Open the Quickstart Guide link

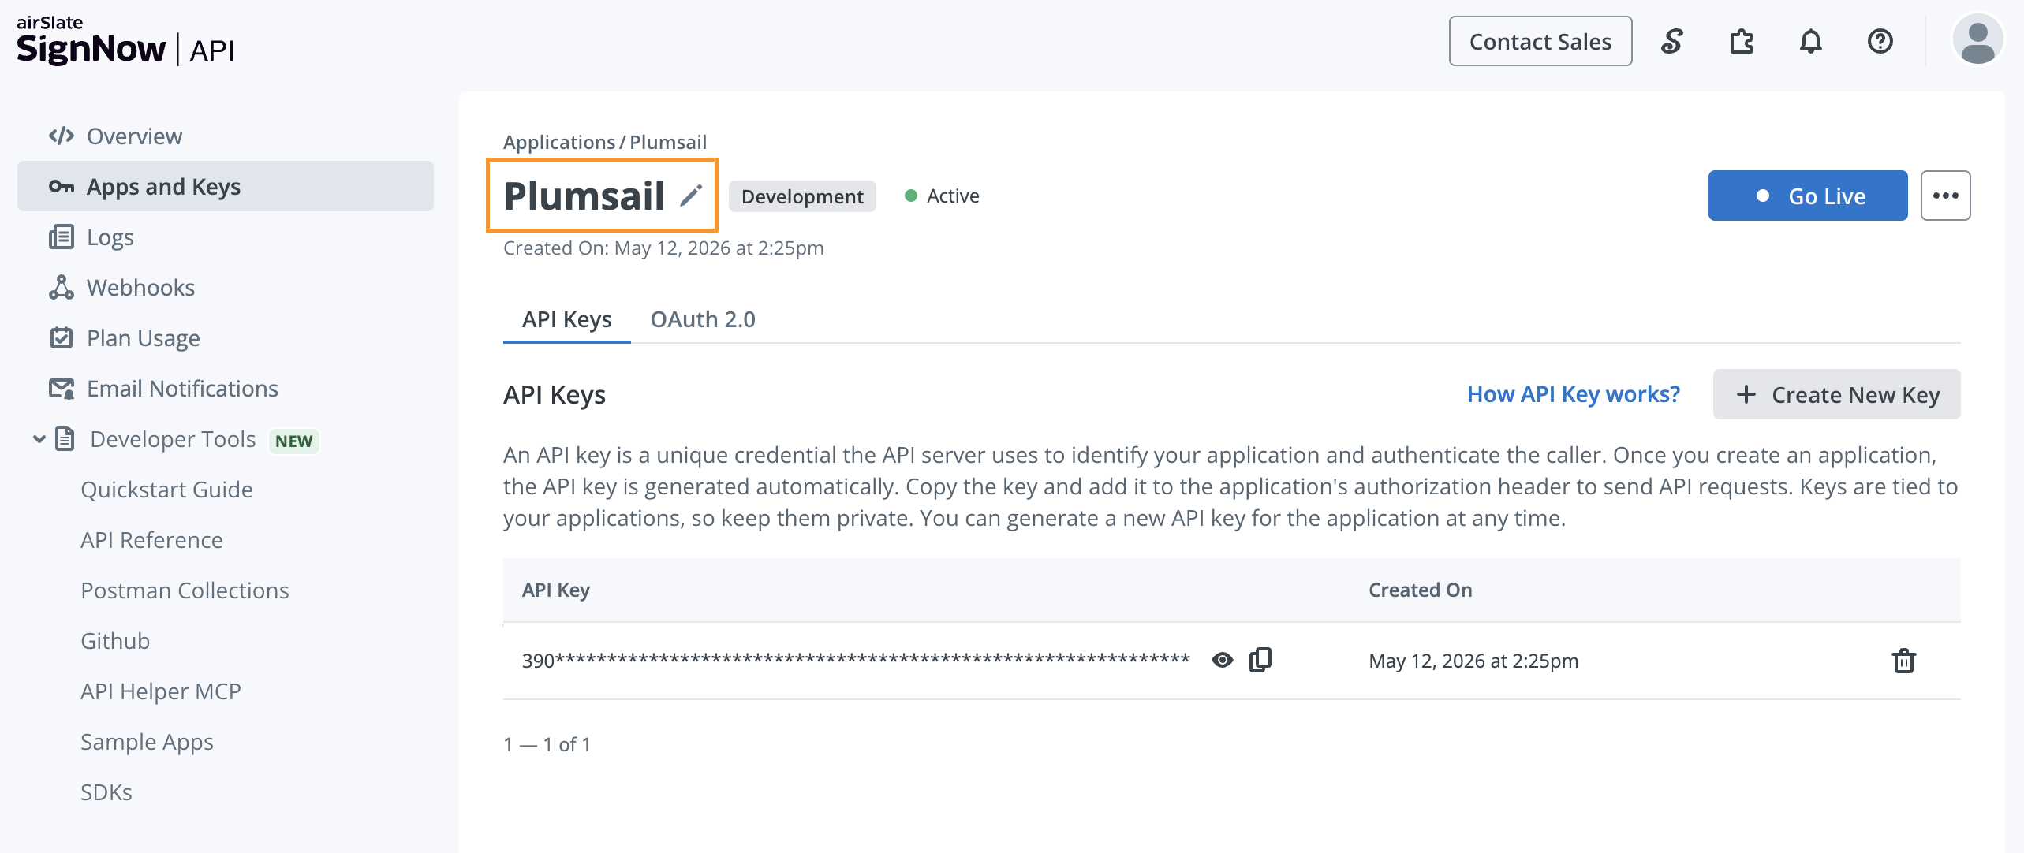[166, 490]
